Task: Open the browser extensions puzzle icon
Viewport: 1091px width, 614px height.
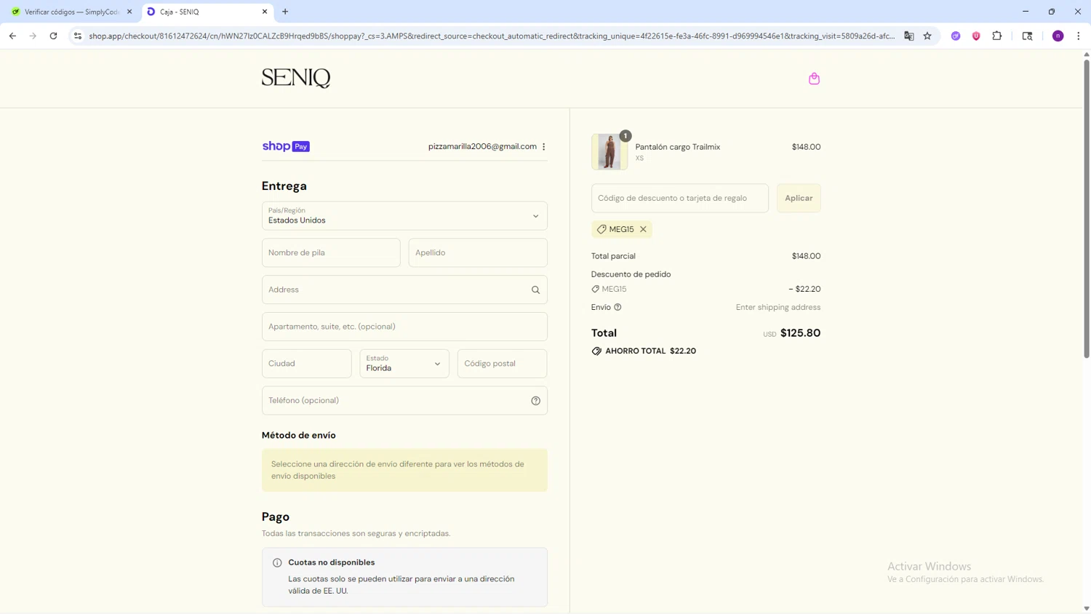Action: [x=997, y=36]
